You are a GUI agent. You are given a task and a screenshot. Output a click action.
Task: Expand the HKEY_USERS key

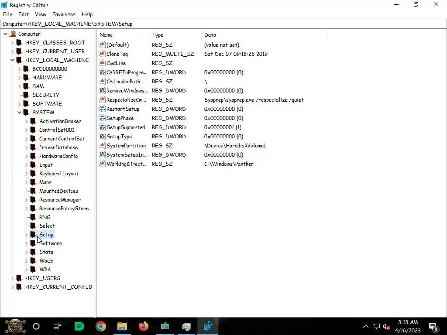coord(12,278)
